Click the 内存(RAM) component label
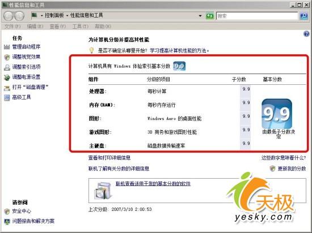 102,105
